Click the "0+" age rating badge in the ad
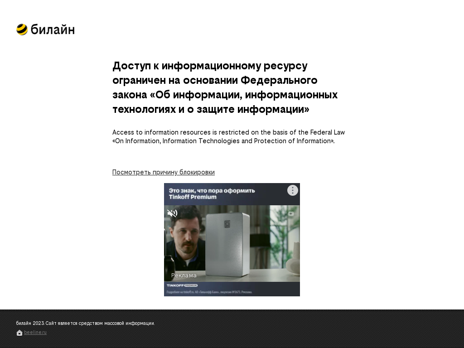This screenshot has width=464, height=348. pos(291,214)
